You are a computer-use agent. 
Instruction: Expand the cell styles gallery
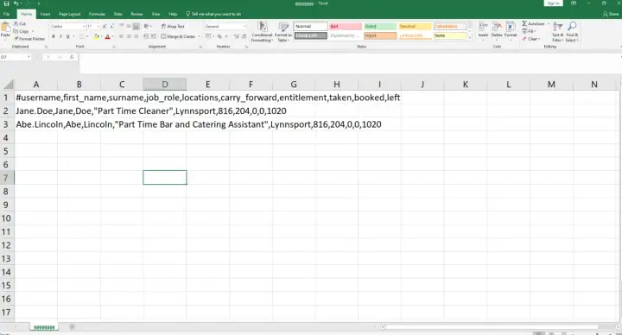tap(470, 38)
